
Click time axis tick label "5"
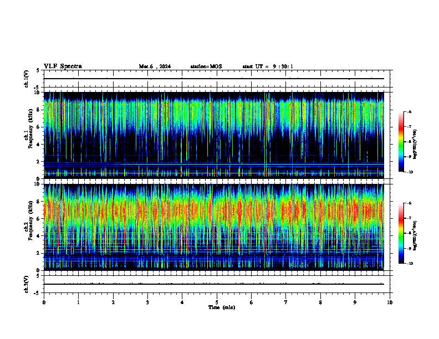click(217, 302)
